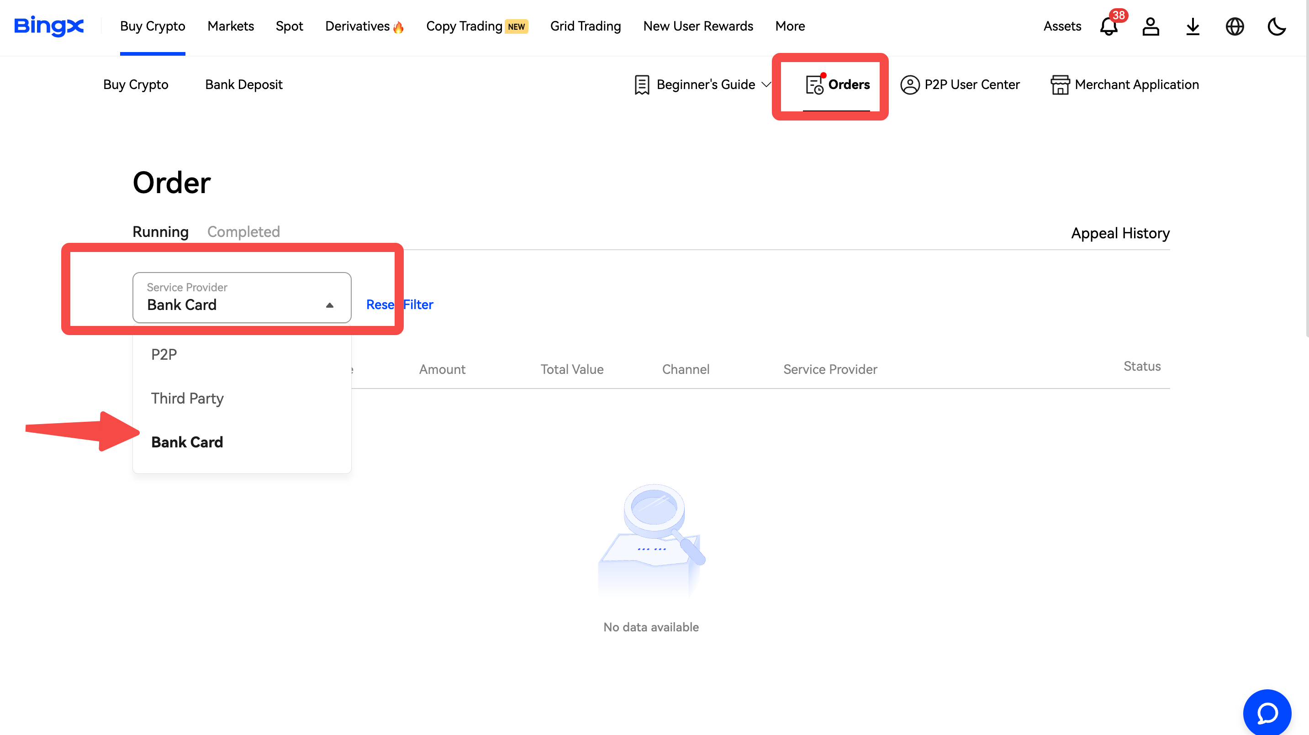This screenshot has height=735, width=1309.
Task: Open the Derivatives menu
Action: tap(358, 26)
